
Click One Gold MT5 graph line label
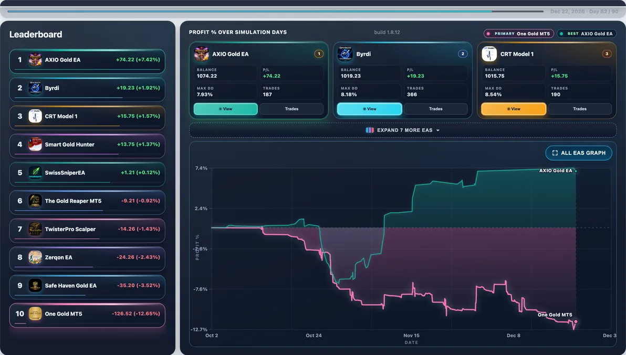(x=555, y=315)
